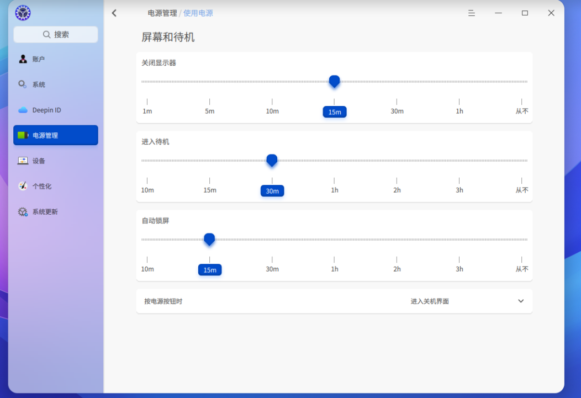Screen dimensions: 581x398
Task: Set 进入待机 to 1h
Action: coord(334,190)
